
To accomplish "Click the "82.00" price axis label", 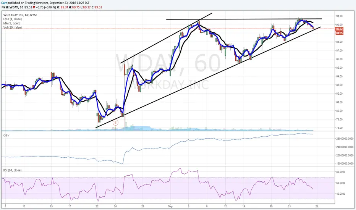I will [x=339, y=94].
